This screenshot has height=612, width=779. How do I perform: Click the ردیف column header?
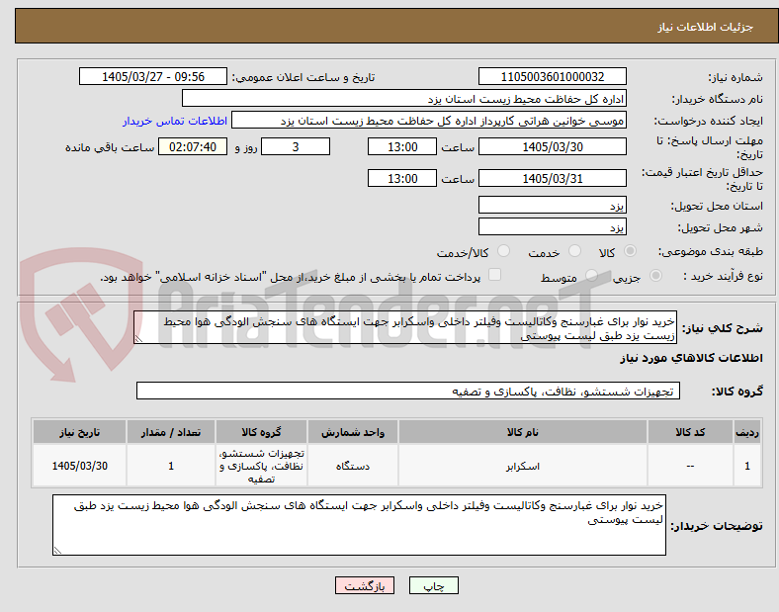pyautogui.click(x=747, y=432)
